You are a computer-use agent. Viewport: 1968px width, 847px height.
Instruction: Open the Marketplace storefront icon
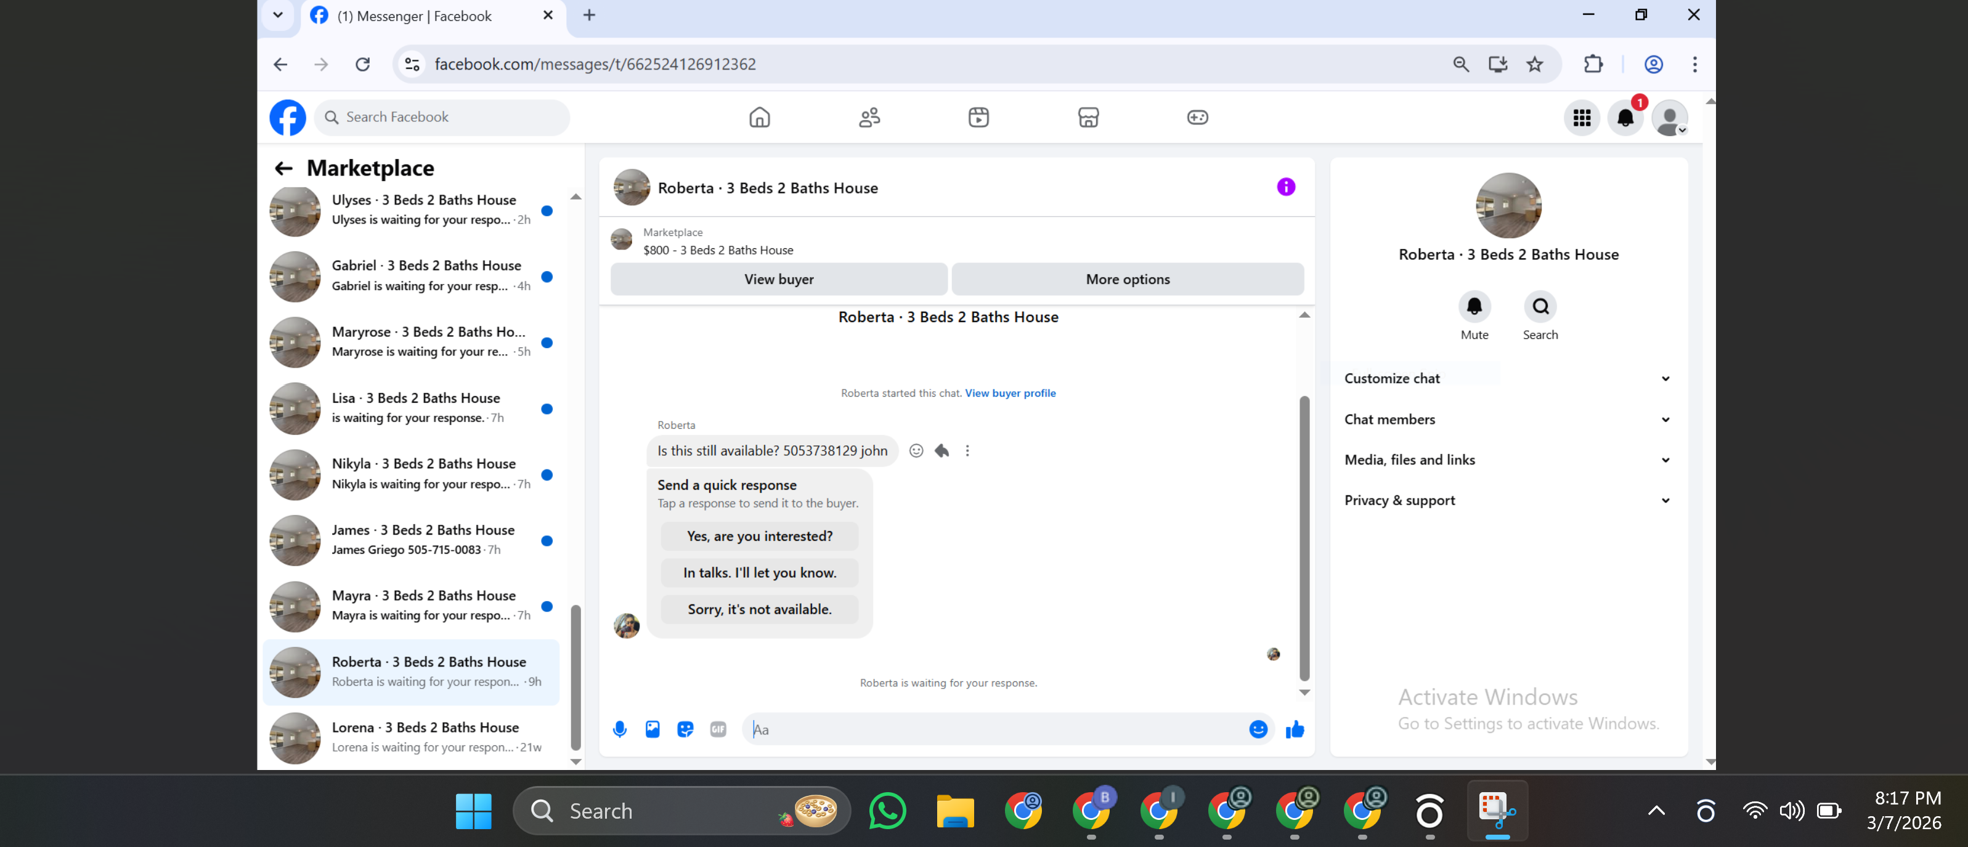coord(1089,118)
